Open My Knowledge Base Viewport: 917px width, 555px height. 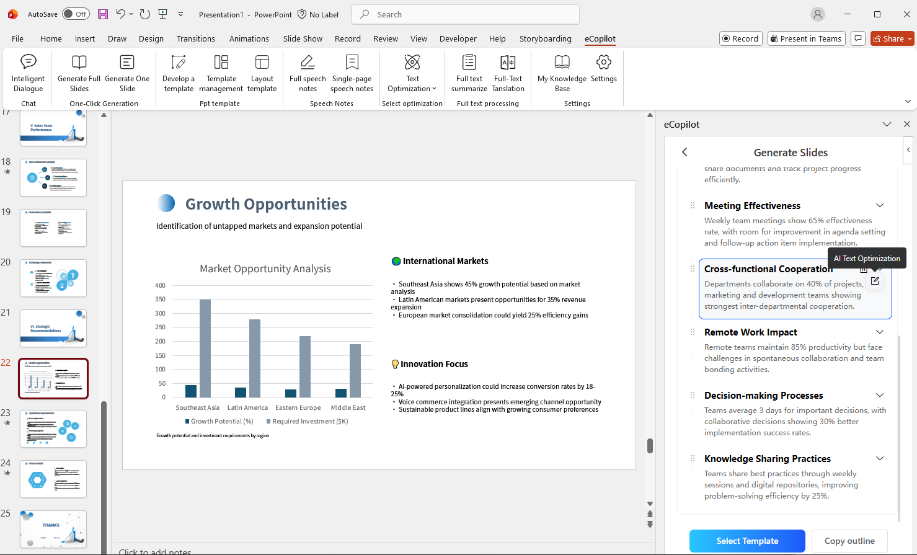point(562,72)
